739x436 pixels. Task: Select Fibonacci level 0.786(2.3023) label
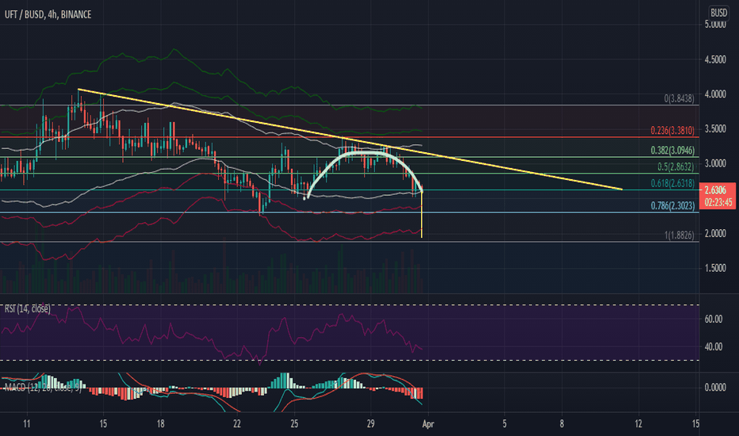672,205
